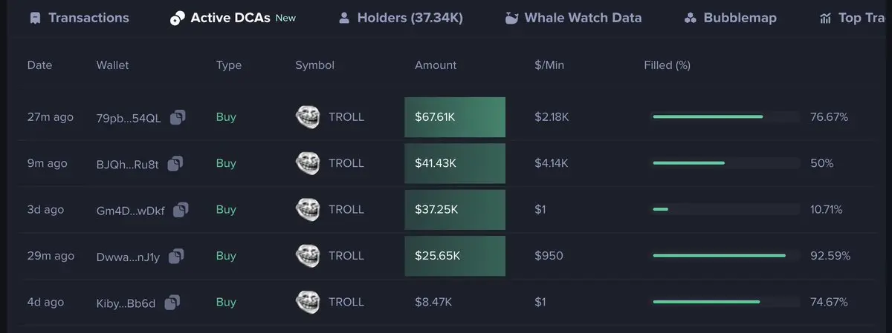Copy wallet address Gm4D...wDkf
The width and height of the screenshot is (892, 333).
pyautogui.click(x=181, y=210)
